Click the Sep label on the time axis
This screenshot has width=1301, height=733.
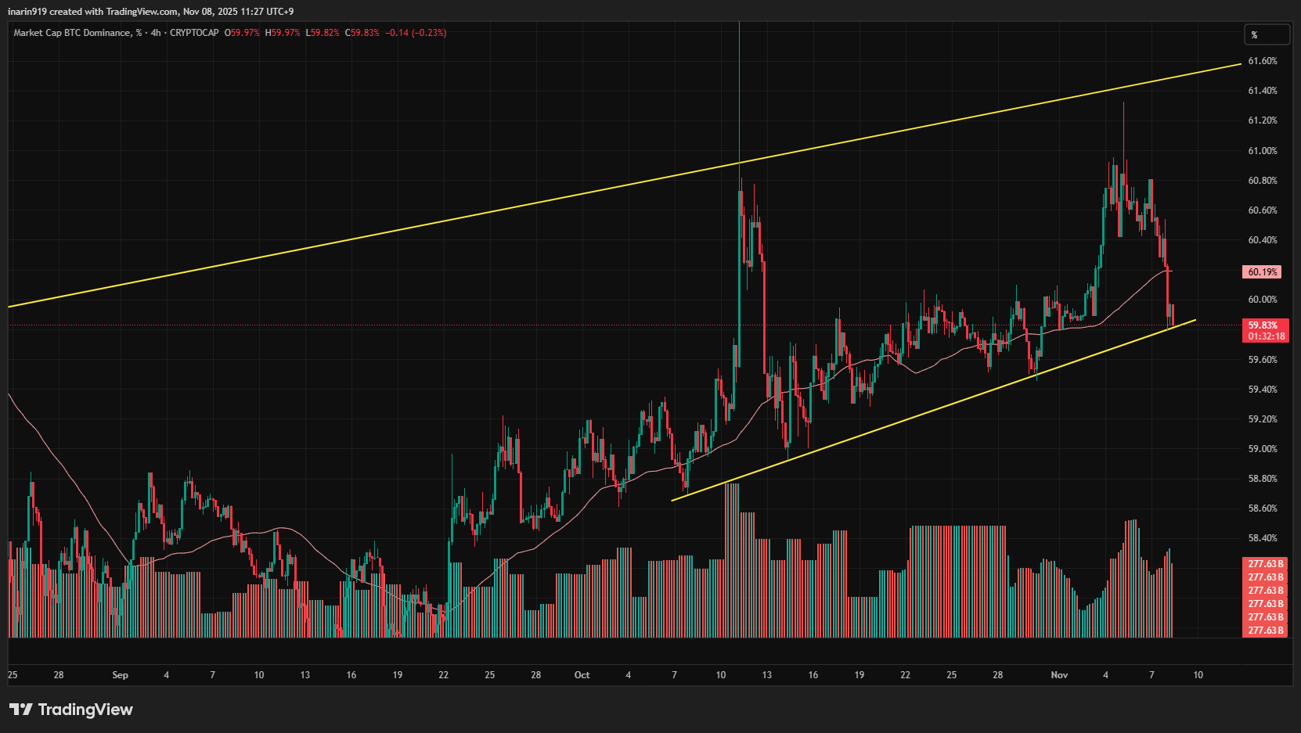coord(120,675)
